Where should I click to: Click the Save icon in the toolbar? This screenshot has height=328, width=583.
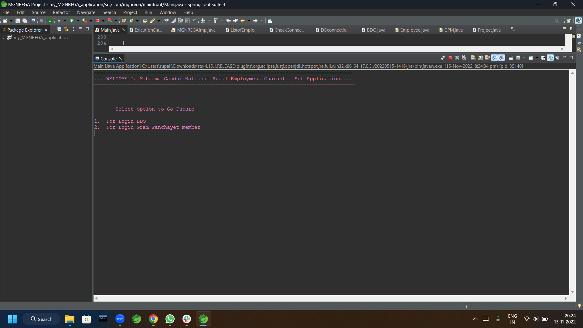[18, 21]
